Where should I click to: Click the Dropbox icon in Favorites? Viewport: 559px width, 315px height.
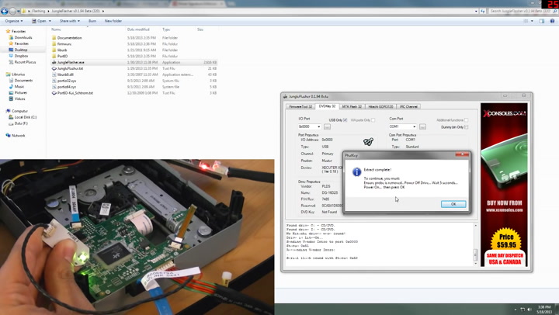tap(10, 56)
